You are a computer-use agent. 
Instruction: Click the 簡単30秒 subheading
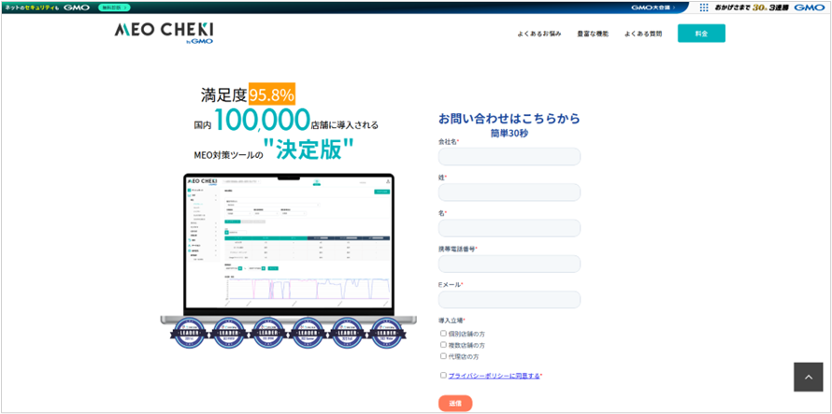pyautogui.click(x=509, y=134)
